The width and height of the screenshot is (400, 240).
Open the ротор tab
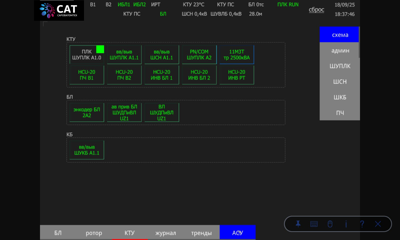coord(94,233)
